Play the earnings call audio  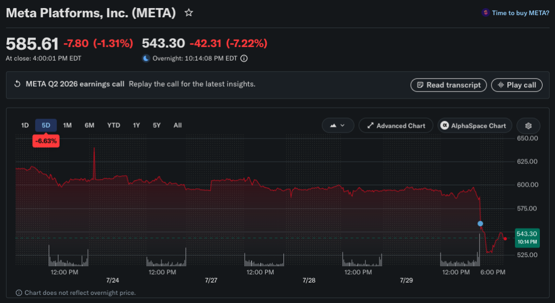click(517, 85)
